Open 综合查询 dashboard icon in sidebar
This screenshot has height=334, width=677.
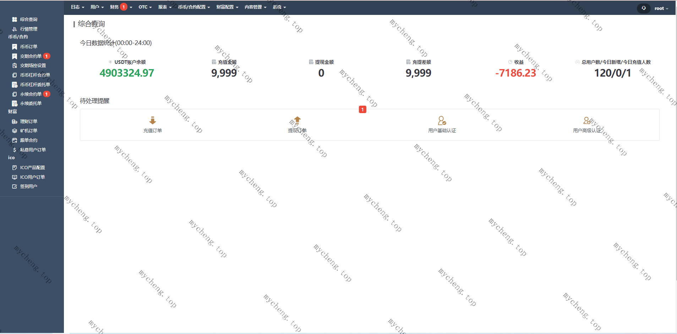(x=15, y=20)
